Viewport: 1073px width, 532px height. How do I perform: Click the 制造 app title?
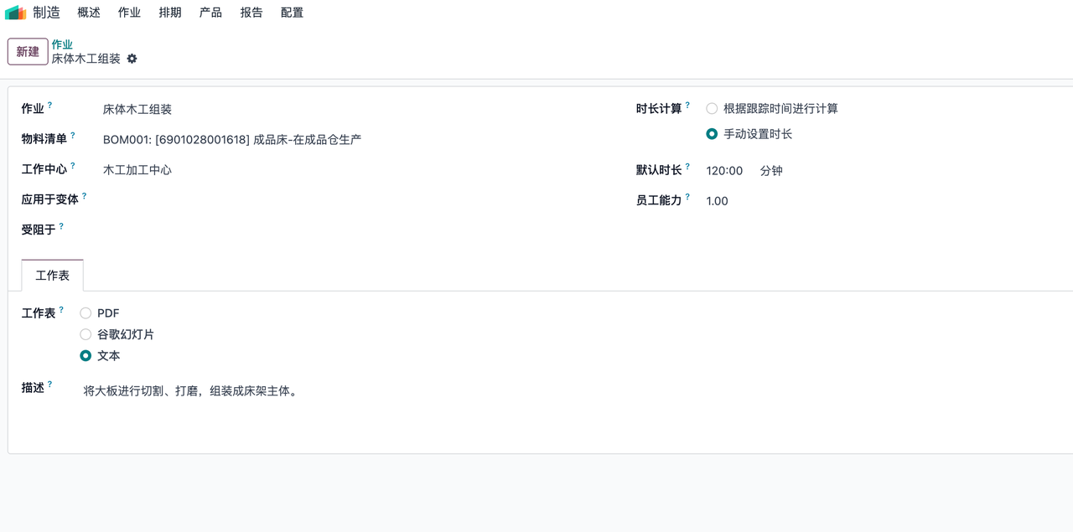point(47,13)
